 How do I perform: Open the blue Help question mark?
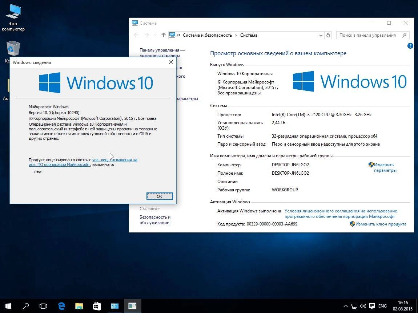coord(410,46)
